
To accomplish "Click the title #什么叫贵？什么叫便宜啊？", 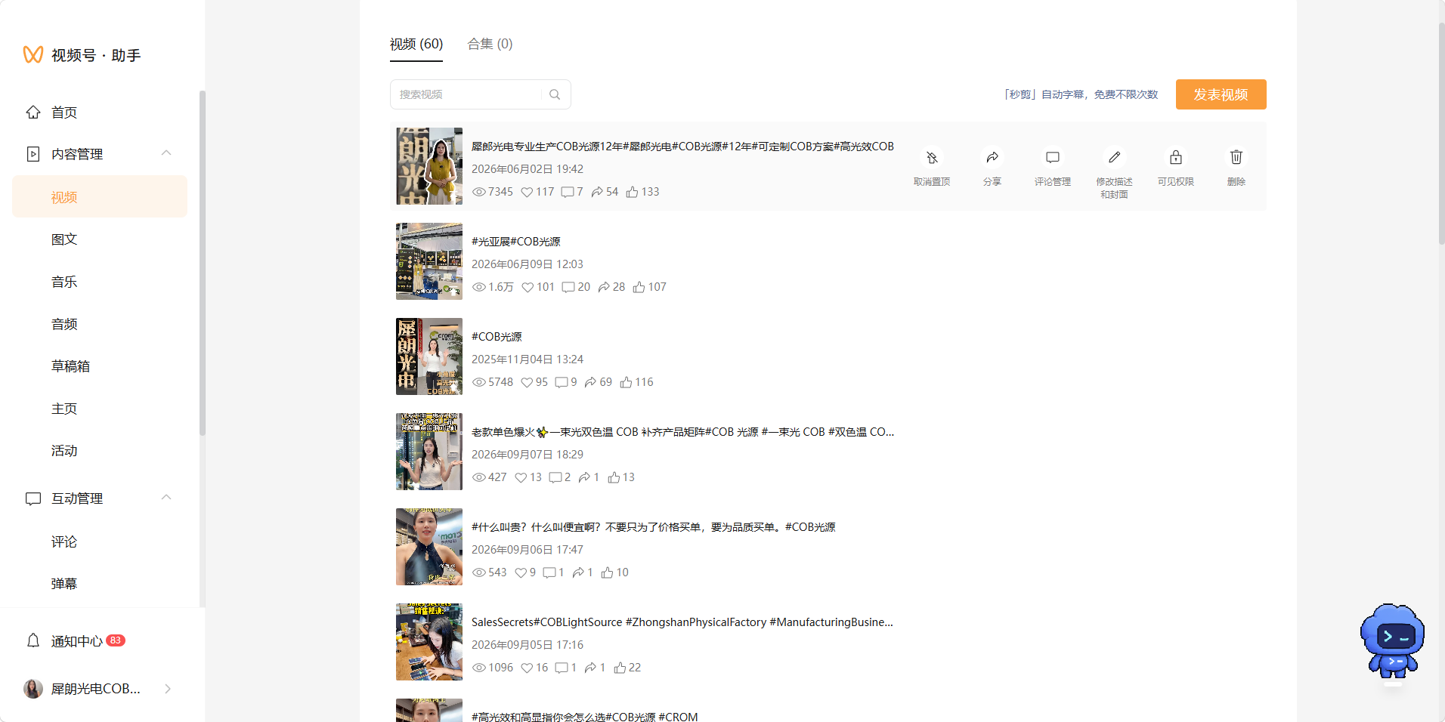I will point(653,527).
